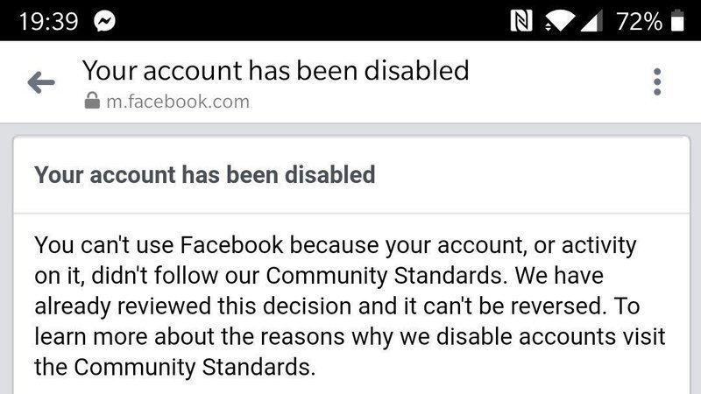Tap the m.facebook.com URL text
Image resolution: width=701 pixels, height=394 pixels.
[178, 102]
